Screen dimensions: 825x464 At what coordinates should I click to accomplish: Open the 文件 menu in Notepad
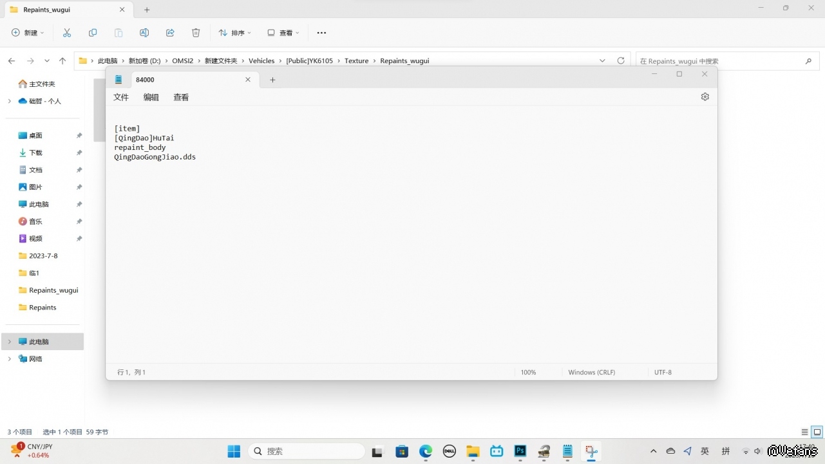pyautogui.click(x=121, y=97)
